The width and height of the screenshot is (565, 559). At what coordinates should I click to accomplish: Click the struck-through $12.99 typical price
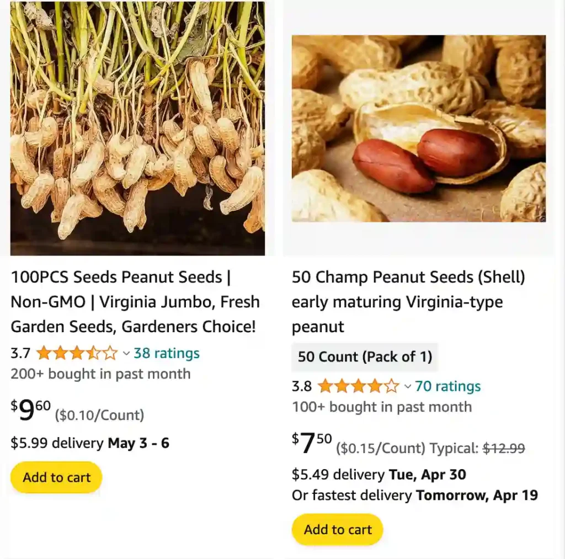(503, 449)
